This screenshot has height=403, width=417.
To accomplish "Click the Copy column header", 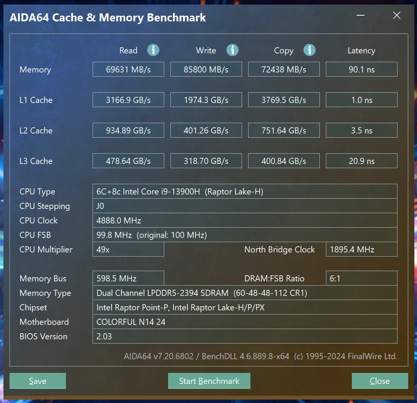I will click(x=284, y=51).
